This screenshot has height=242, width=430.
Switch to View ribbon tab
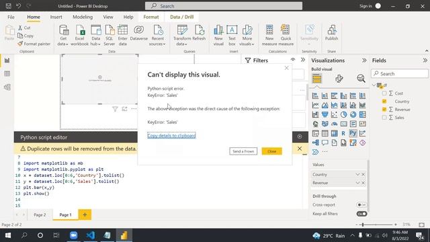click(108, 17)
